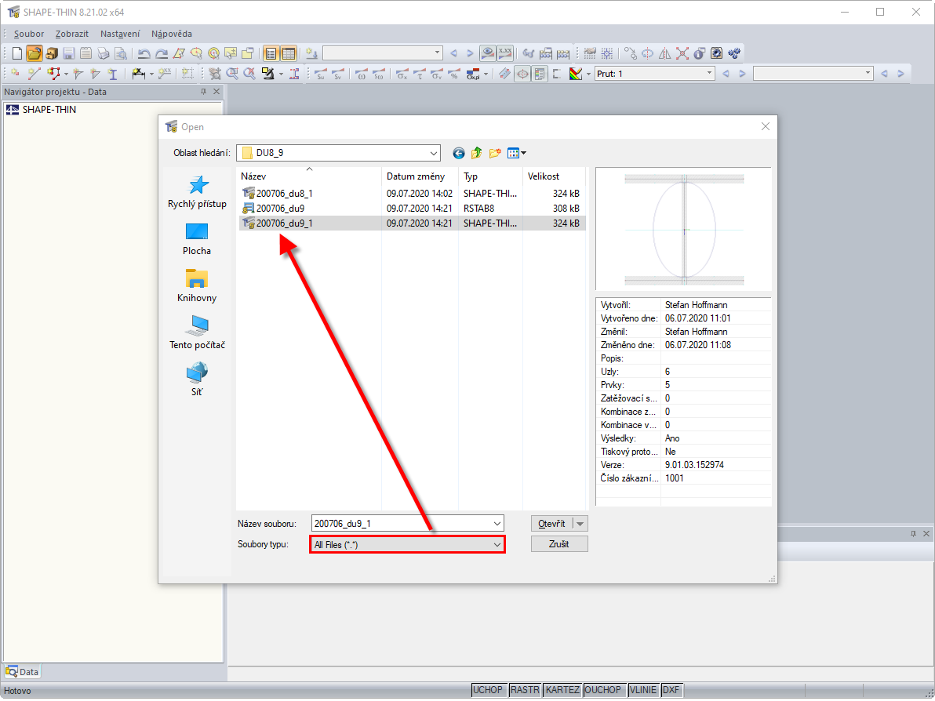Screen dimensions: 935x701
Task: Open the Nastavení menu
Action: (x=120, y=34)
